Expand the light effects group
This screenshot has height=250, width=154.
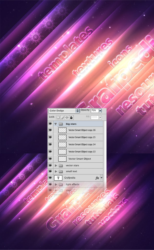coord(56,184)
